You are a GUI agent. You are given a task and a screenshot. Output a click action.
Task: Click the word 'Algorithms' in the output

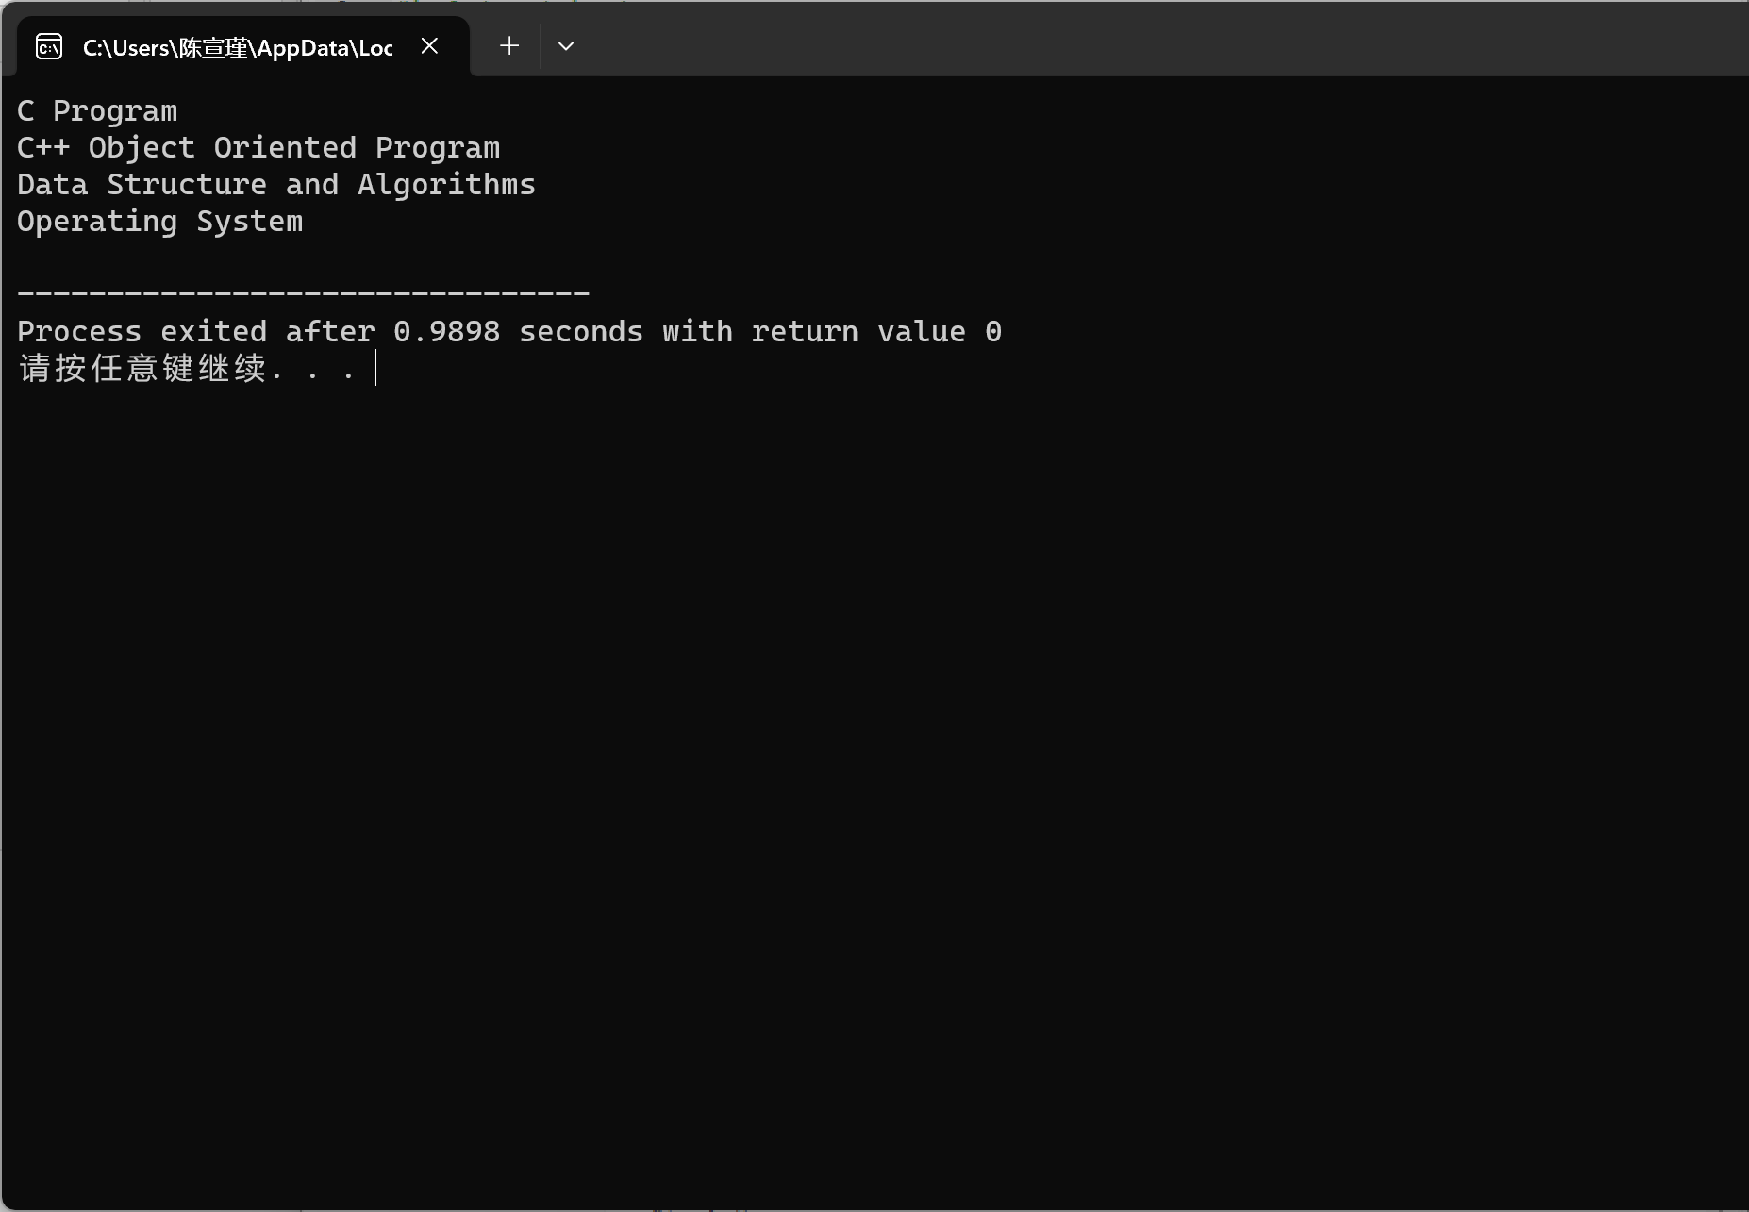pos(446,185)
